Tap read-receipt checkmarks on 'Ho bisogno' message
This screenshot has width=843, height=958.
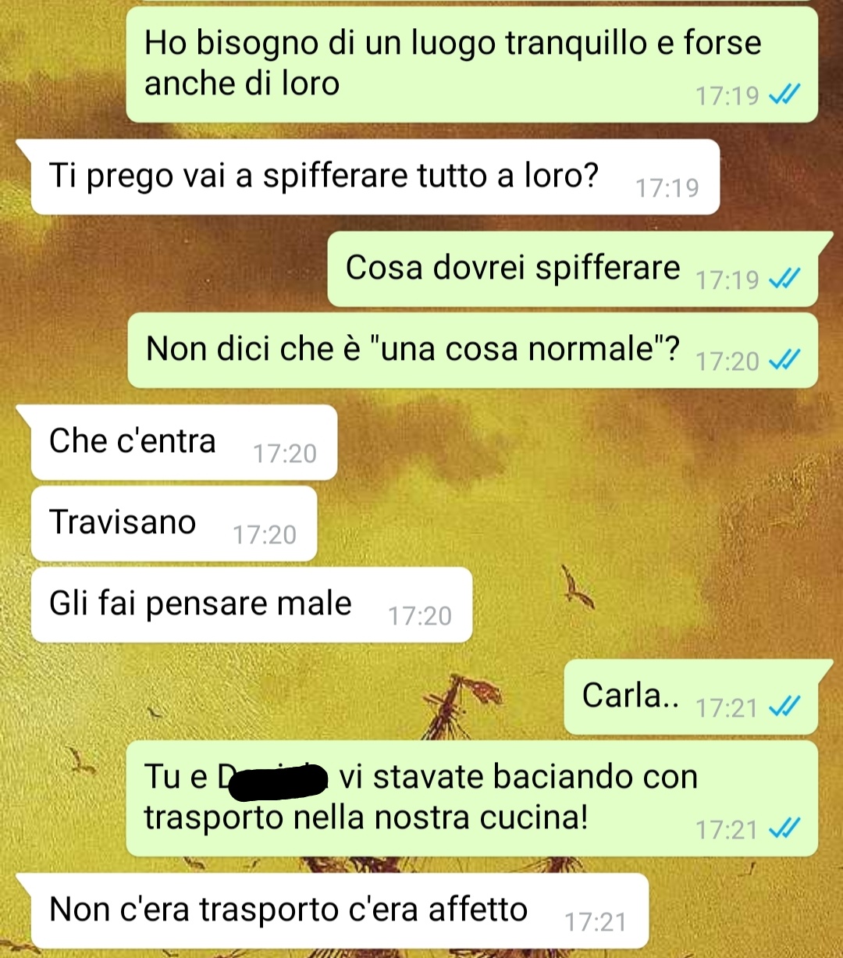coord(784,95)
